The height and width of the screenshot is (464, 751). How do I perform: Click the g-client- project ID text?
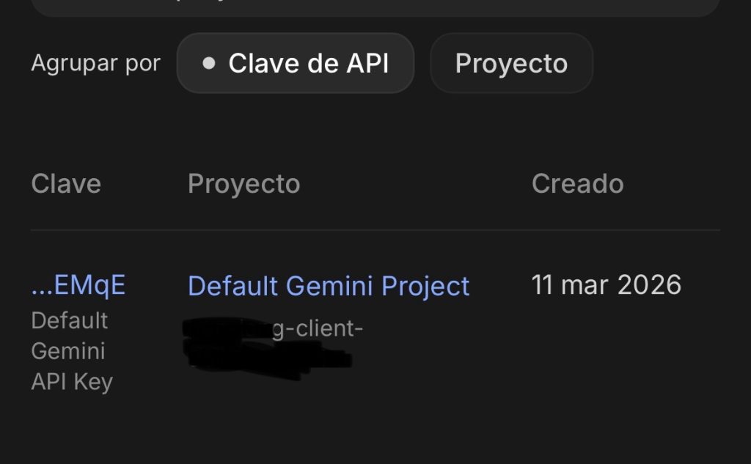point(318,329)
